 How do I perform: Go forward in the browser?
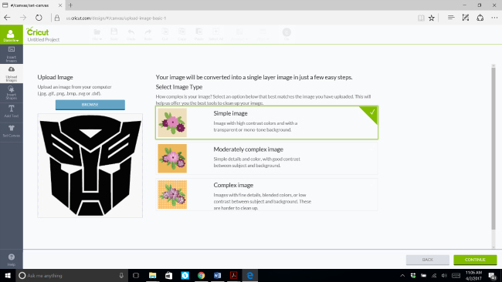pyautogui.click(x=23, y=18)
